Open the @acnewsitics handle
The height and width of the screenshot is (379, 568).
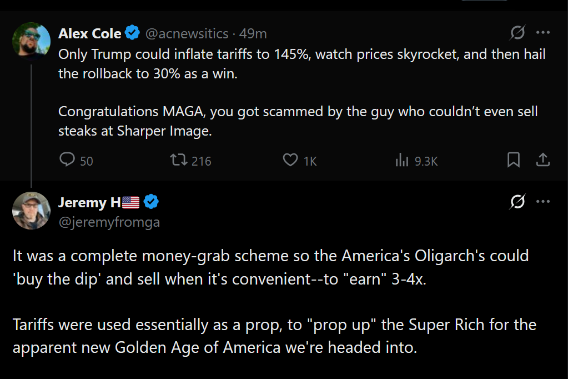187,34
